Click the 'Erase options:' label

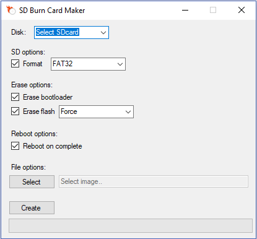click(x=32, y=85)
